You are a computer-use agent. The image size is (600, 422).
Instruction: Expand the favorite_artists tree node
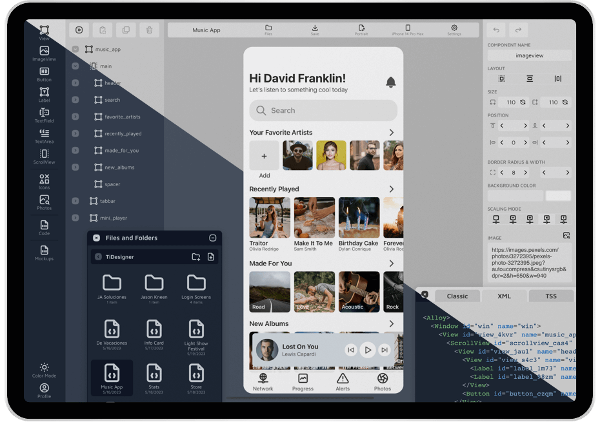(75, 117)
